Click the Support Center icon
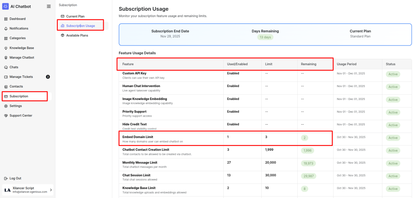This screenshot has height=198, width=413. coord(6,116)
